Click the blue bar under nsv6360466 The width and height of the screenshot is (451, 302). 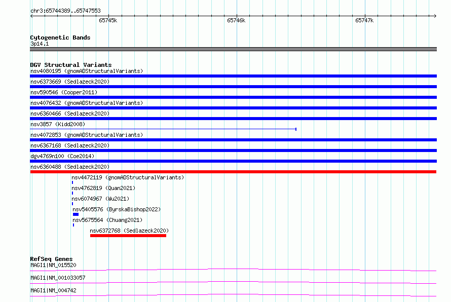coord(233,119)
